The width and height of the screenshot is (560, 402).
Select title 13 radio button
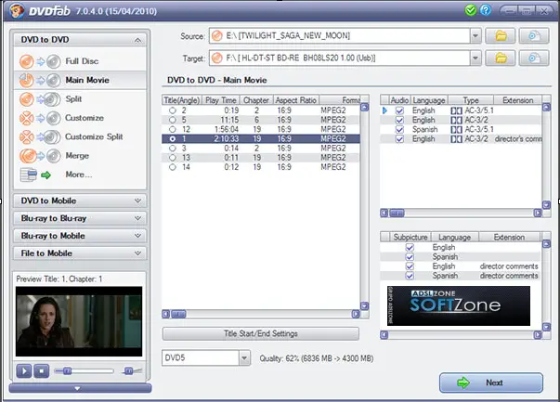[173, 158]
